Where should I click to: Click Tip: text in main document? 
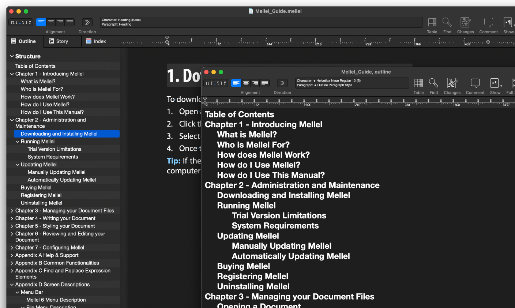click(174, 161)
